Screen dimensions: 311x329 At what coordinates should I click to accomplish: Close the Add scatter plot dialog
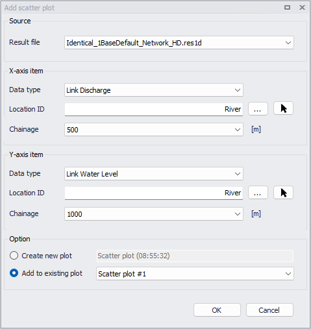(302, 8)
